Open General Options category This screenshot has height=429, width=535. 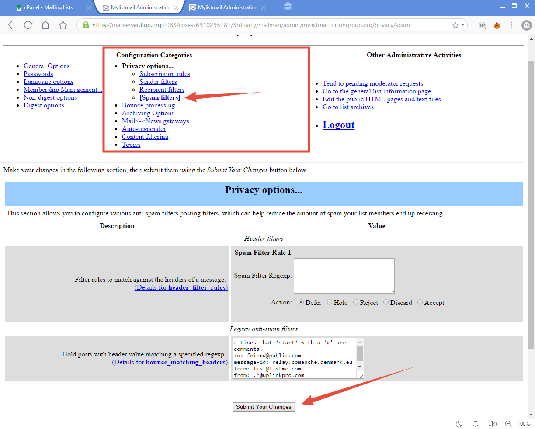tap(46, 66)
